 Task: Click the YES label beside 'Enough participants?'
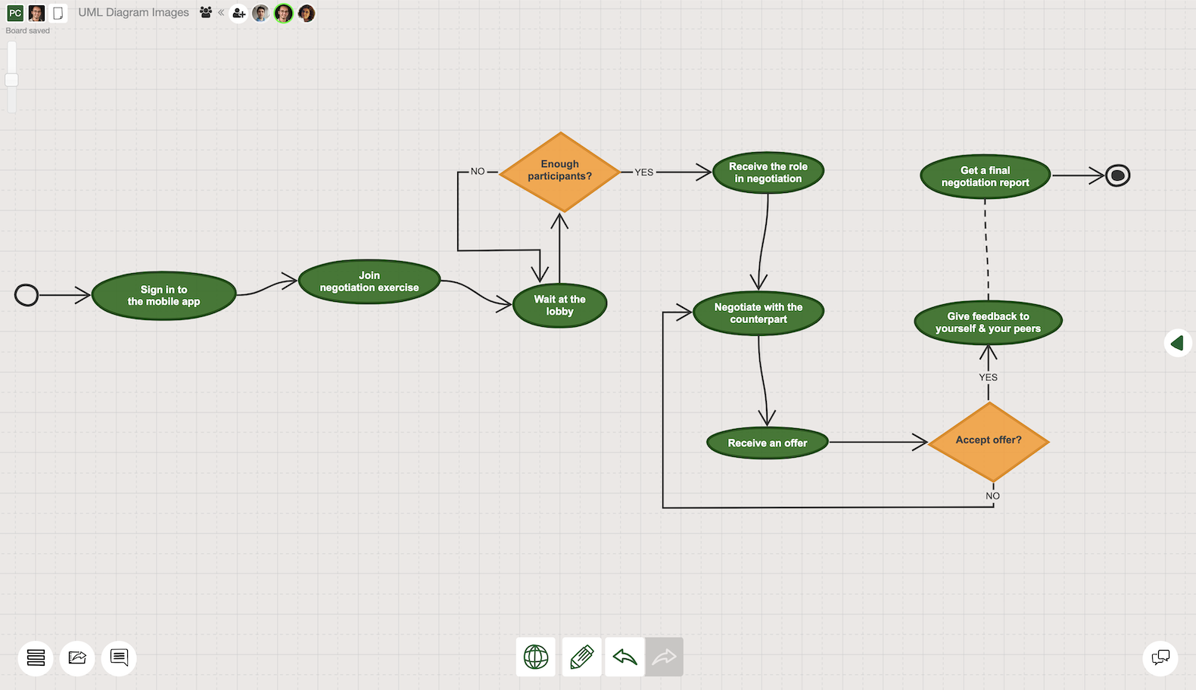(644, 172)
